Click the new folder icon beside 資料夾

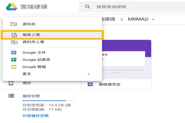pyautogui.click(x=14, y=24)
